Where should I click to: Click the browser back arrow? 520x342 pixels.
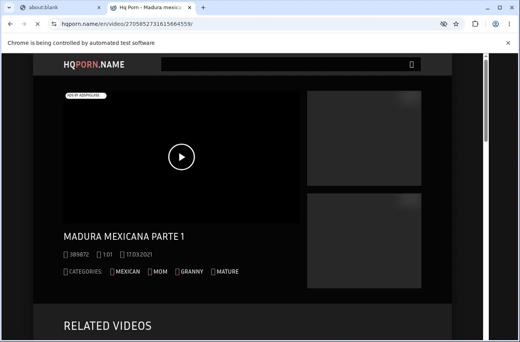(x=10, y=24)
